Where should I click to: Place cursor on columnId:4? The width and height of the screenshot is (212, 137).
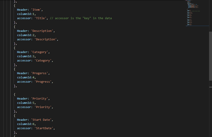(x=26, y=77)
